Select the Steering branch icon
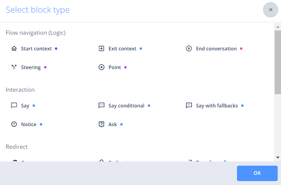The height and width of the screenshot is (185, 281). coord(14,67)
